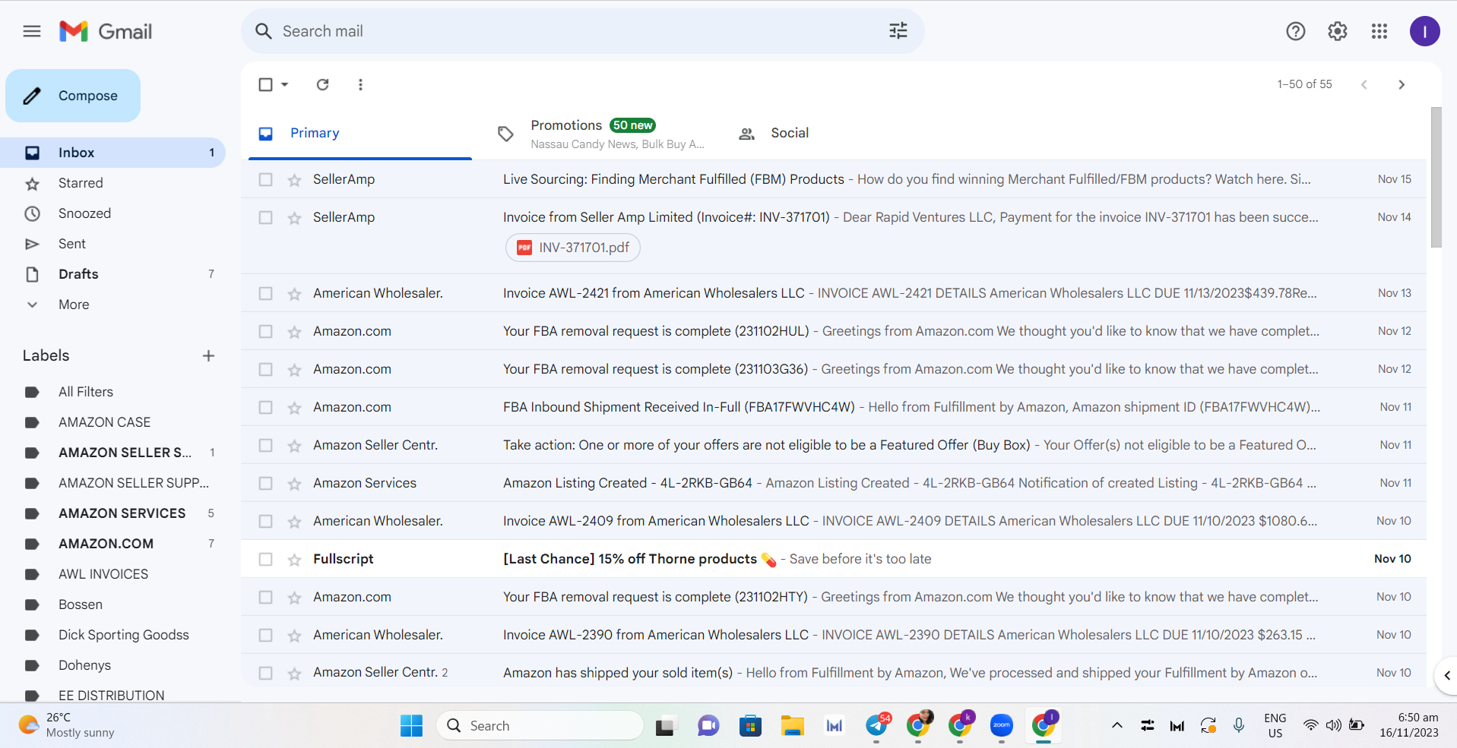1457x748 pixels.
Task: Select the FBA Inbound Shipment email checkbox
Action: (265, 407)
